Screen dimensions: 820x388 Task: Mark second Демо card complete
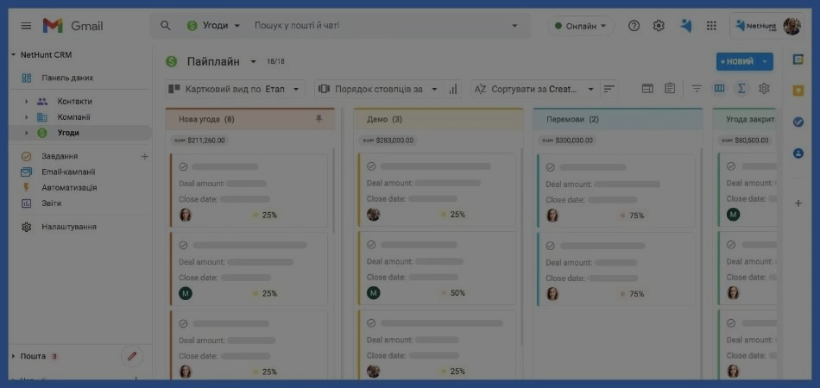pos(371,244)
